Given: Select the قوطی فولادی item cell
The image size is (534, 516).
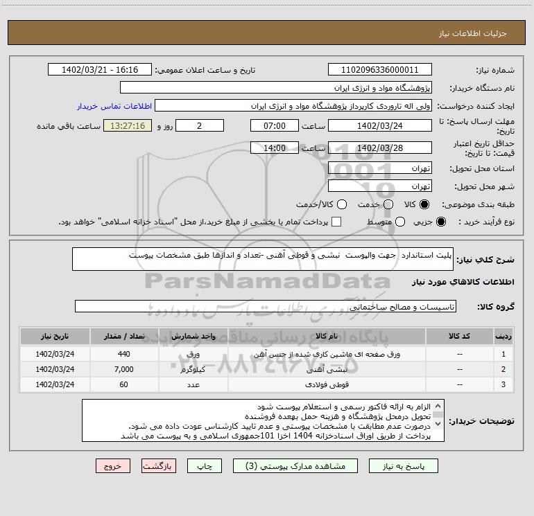Looking at the screenshot, I should [x=327, y=384].
